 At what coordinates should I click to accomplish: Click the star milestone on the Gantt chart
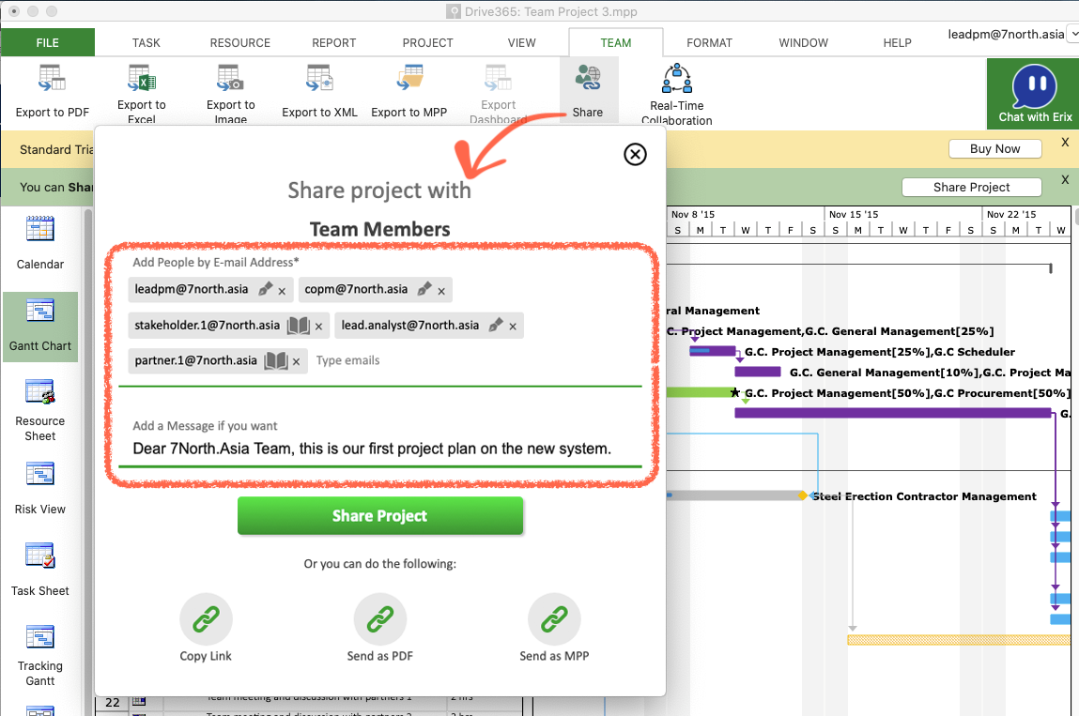tap(735, 393)
